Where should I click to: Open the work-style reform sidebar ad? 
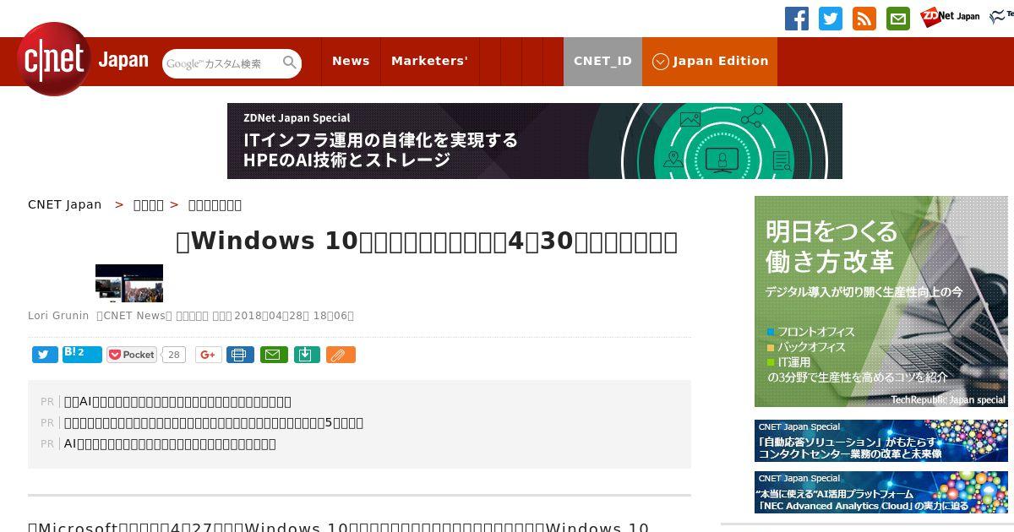[x=881, y=301]
